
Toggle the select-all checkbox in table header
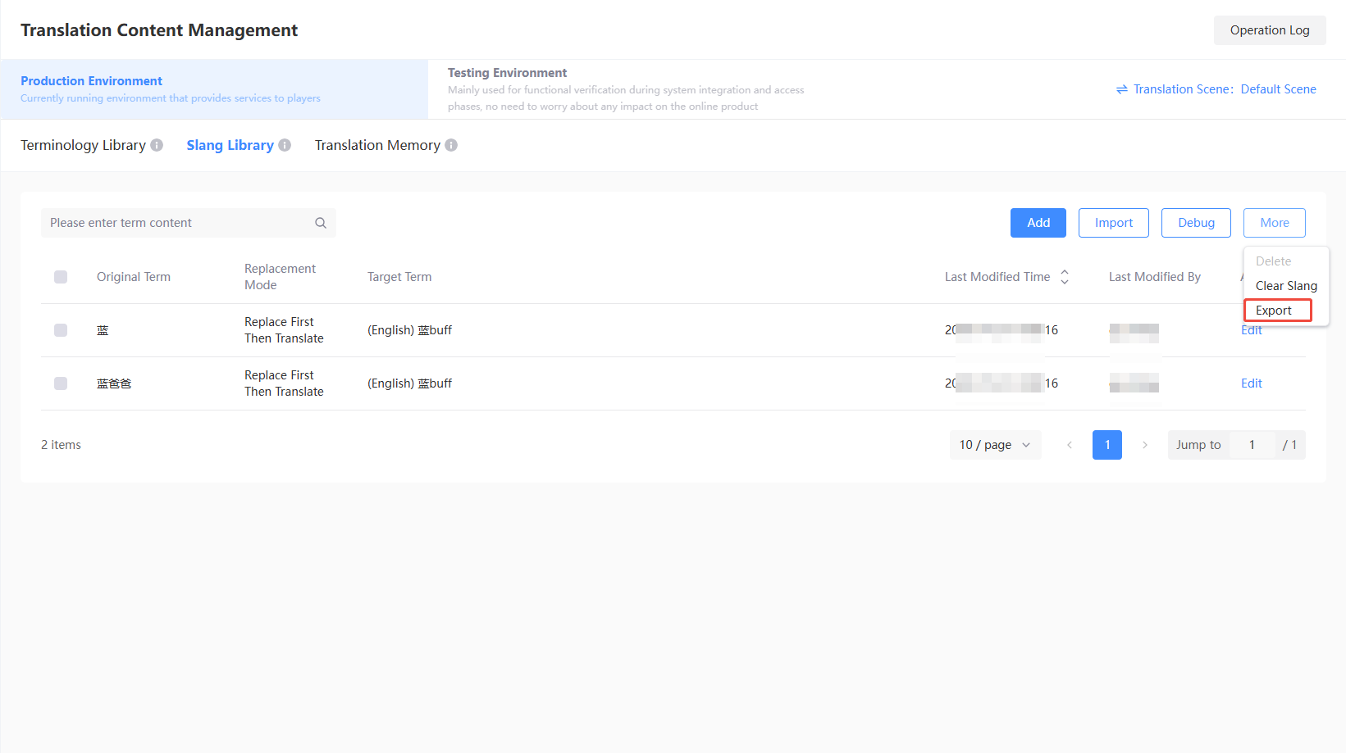coord(61,277)
